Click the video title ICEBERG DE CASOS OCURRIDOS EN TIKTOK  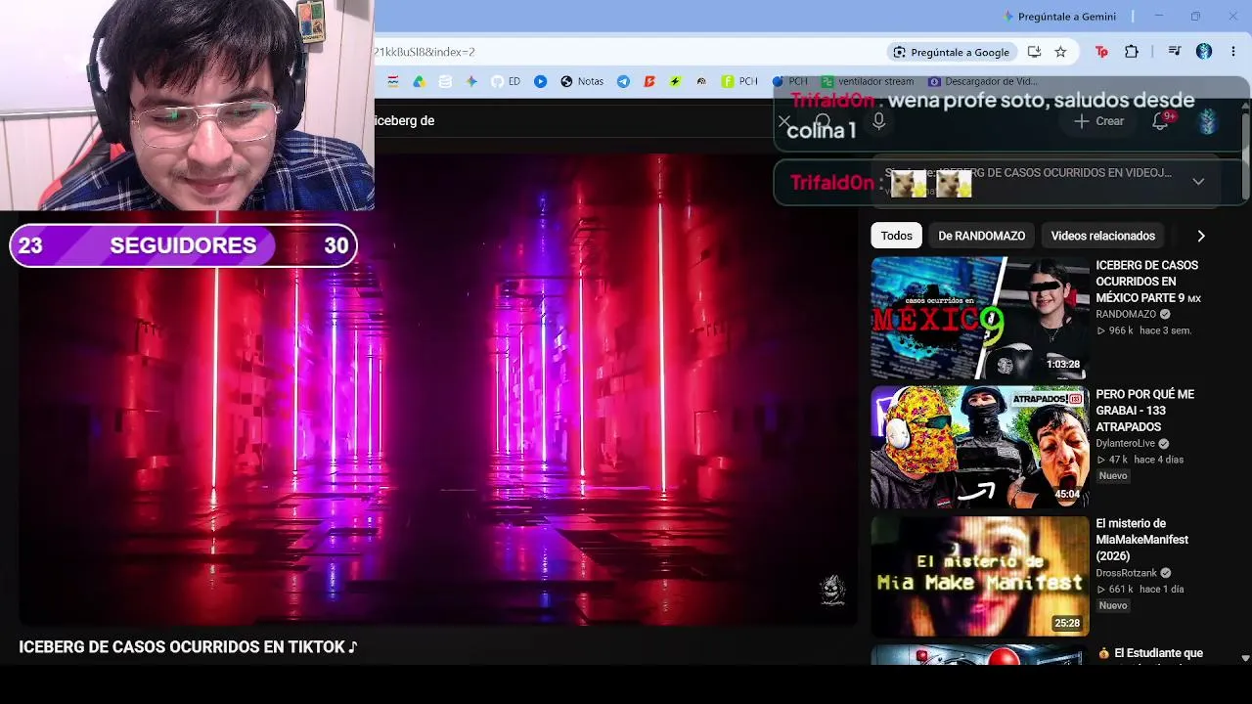(x=188, y=647)
